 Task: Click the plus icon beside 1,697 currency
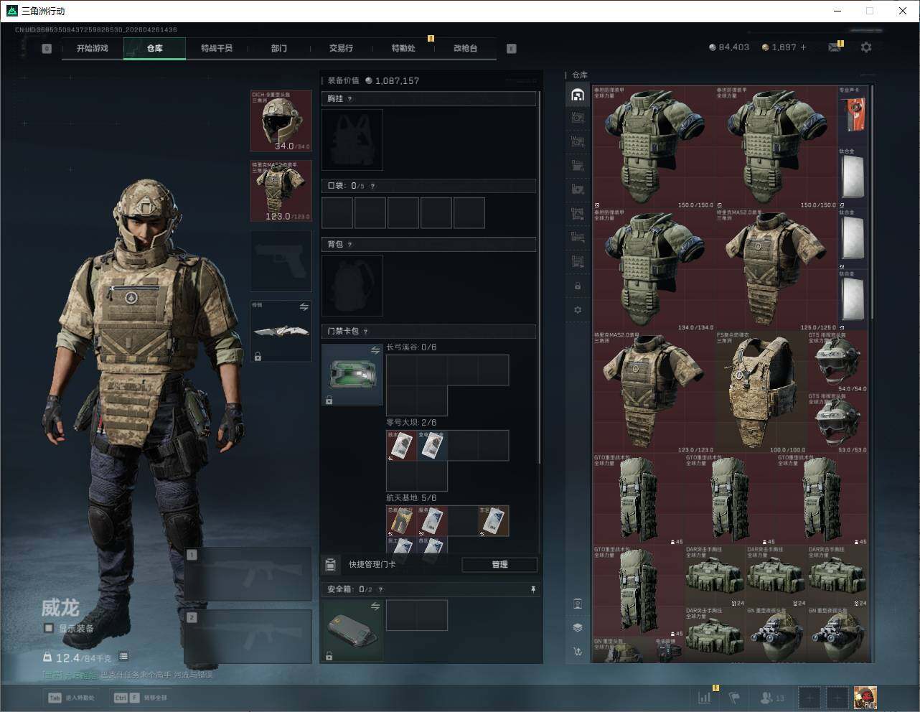(803, 47)
